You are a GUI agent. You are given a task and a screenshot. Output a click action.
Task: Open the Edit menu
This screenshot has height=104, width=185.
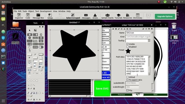tap(20, 11)
